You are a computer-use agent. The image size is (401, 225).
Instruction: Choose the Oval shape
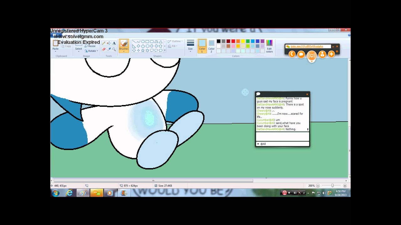tap(143, 42)
